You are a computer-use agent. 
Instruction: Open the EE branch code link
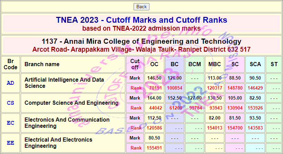coord(10,143)
